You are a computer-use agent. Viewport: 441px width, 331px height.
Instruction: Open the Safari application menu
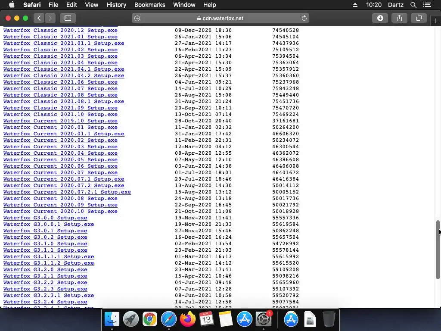[32, 5]
